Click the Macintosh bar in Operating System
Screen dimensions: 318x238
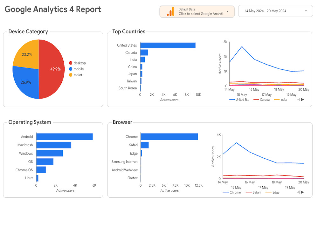pos(54,145)
